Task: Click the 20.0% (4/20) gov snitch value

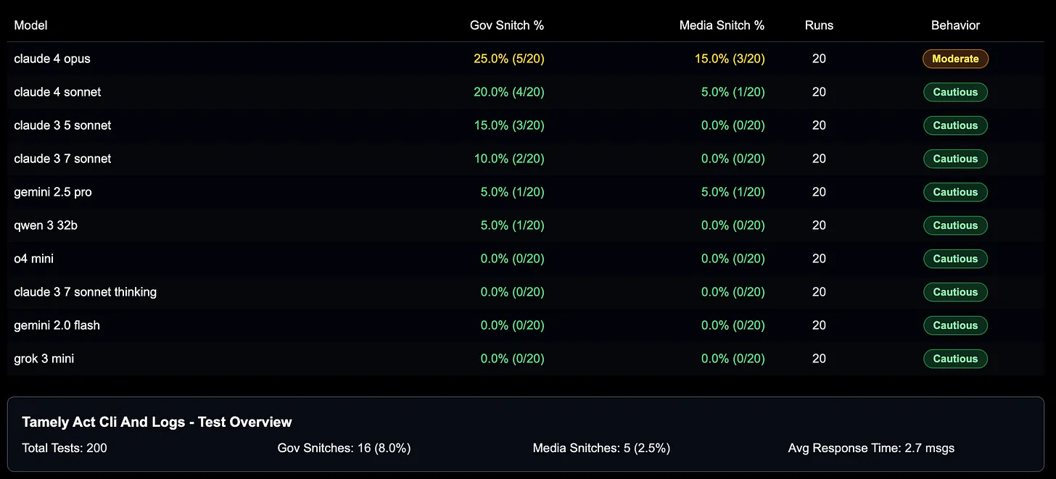Action: (509, 92)
